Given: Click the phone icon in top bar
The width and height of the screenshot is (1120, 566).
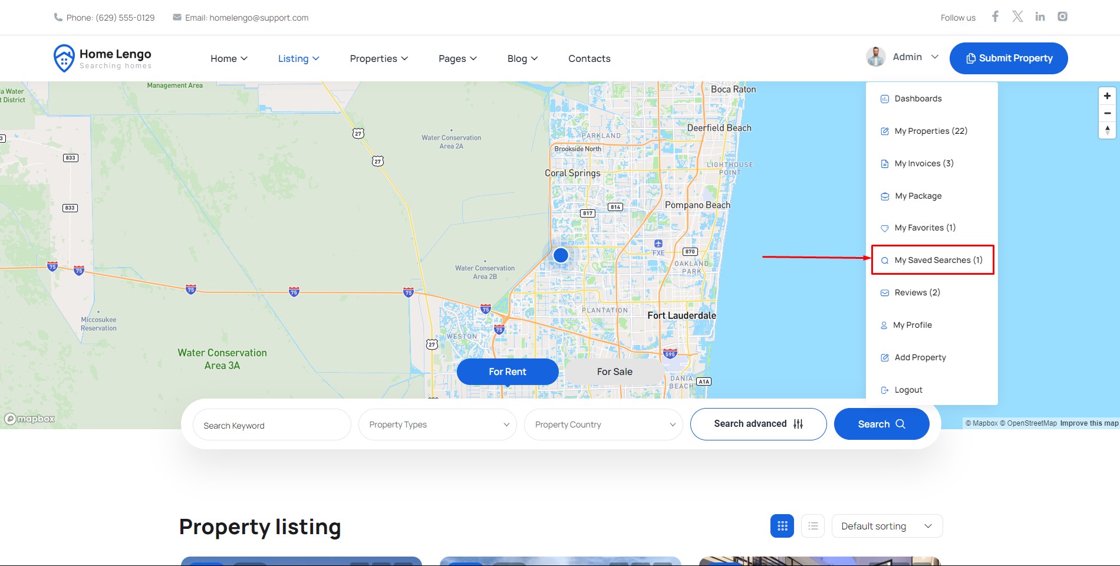Looking at the screenshot, I should 58,18.
